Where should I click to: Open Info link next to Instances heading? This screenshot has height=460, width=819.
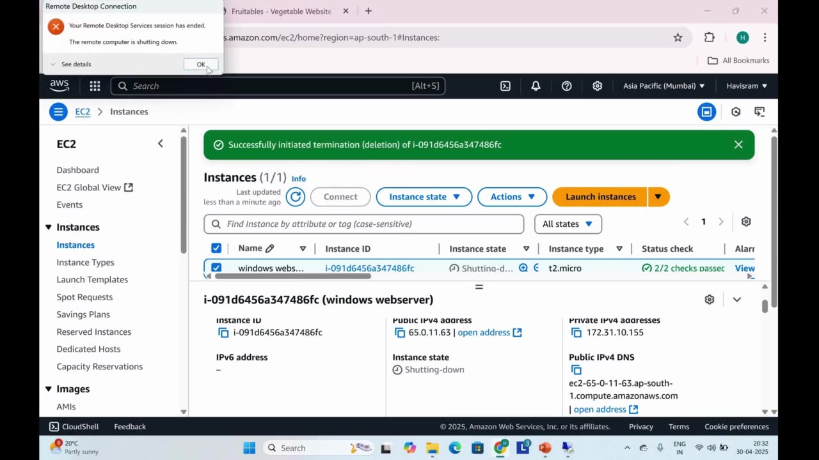(299, 179)
